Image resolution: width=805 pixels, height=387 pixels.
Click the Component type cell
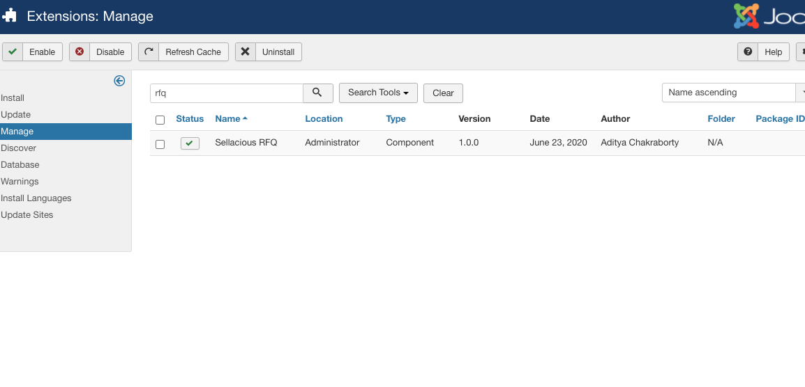[409, 143]
